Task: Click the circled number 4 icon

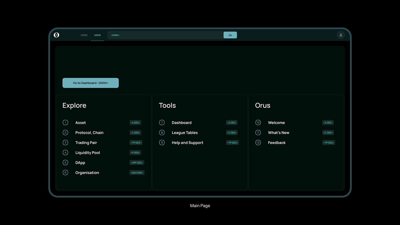Action: click(x=65, y=152)
